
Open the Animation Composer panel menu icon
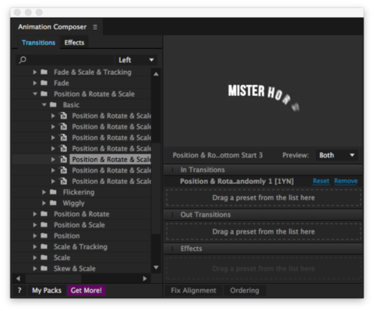point(95,27)
